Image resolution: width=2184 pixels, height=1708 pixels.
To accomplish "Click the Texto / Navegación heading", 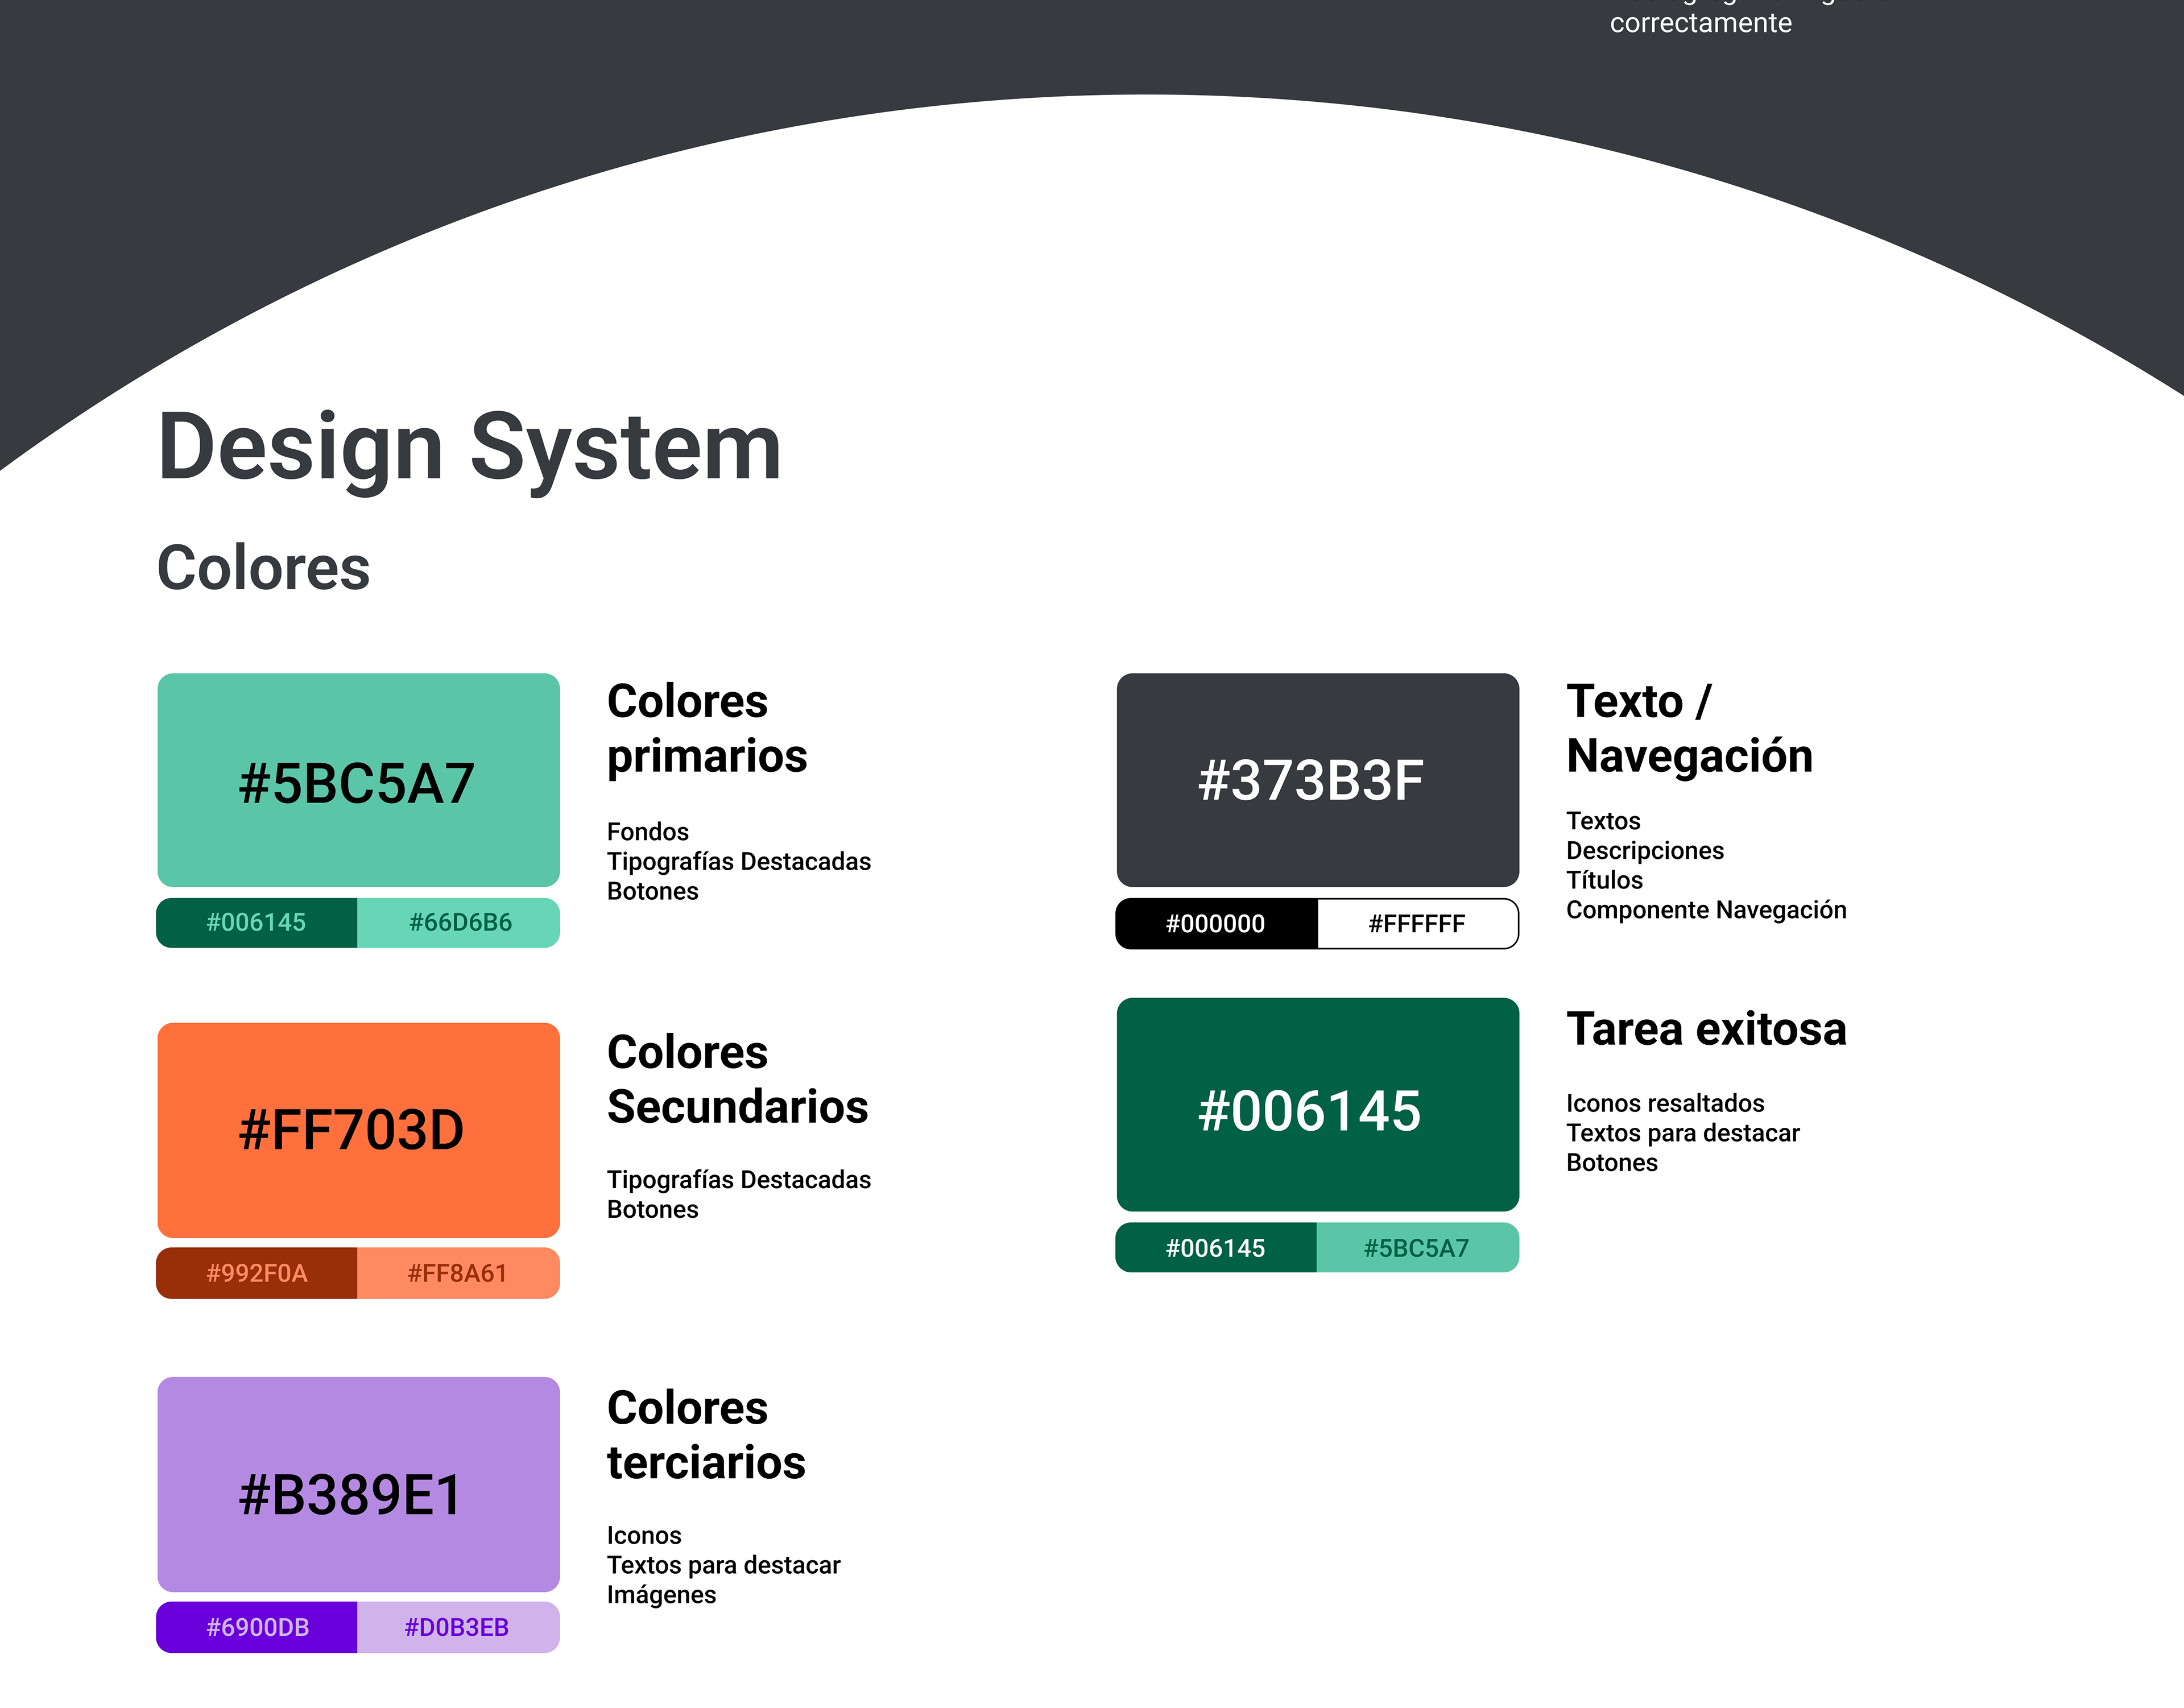I will [1689, 728].
